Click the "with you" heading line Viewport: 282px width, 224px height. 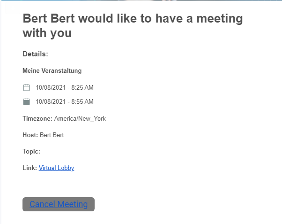coord(47,33)
